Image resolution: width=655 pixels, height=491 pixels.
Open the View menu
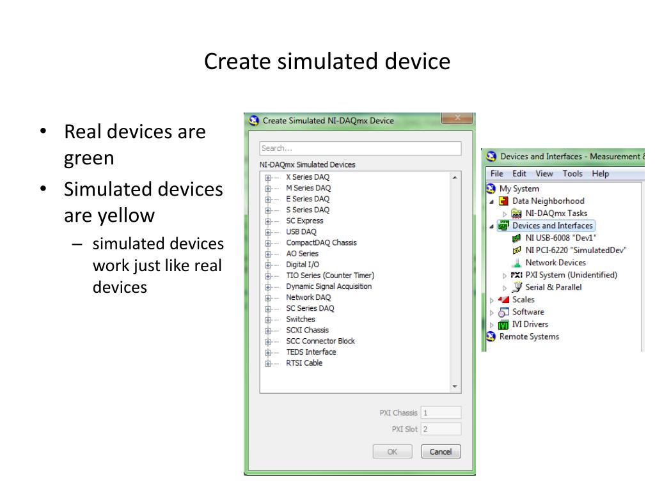[x=544, y=174]
